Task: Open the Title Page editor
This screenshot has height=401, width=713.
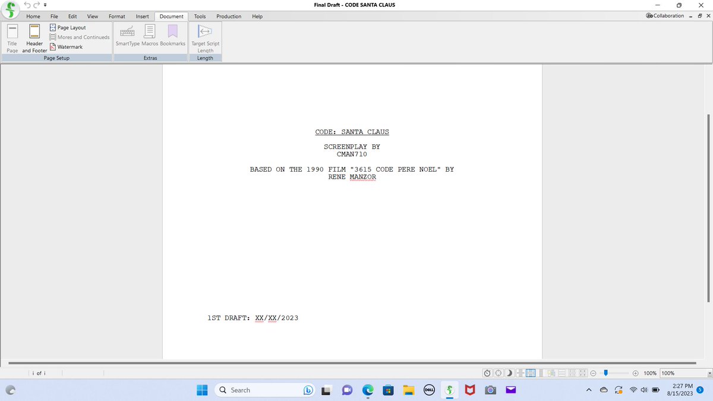Action: coord(12,39)
